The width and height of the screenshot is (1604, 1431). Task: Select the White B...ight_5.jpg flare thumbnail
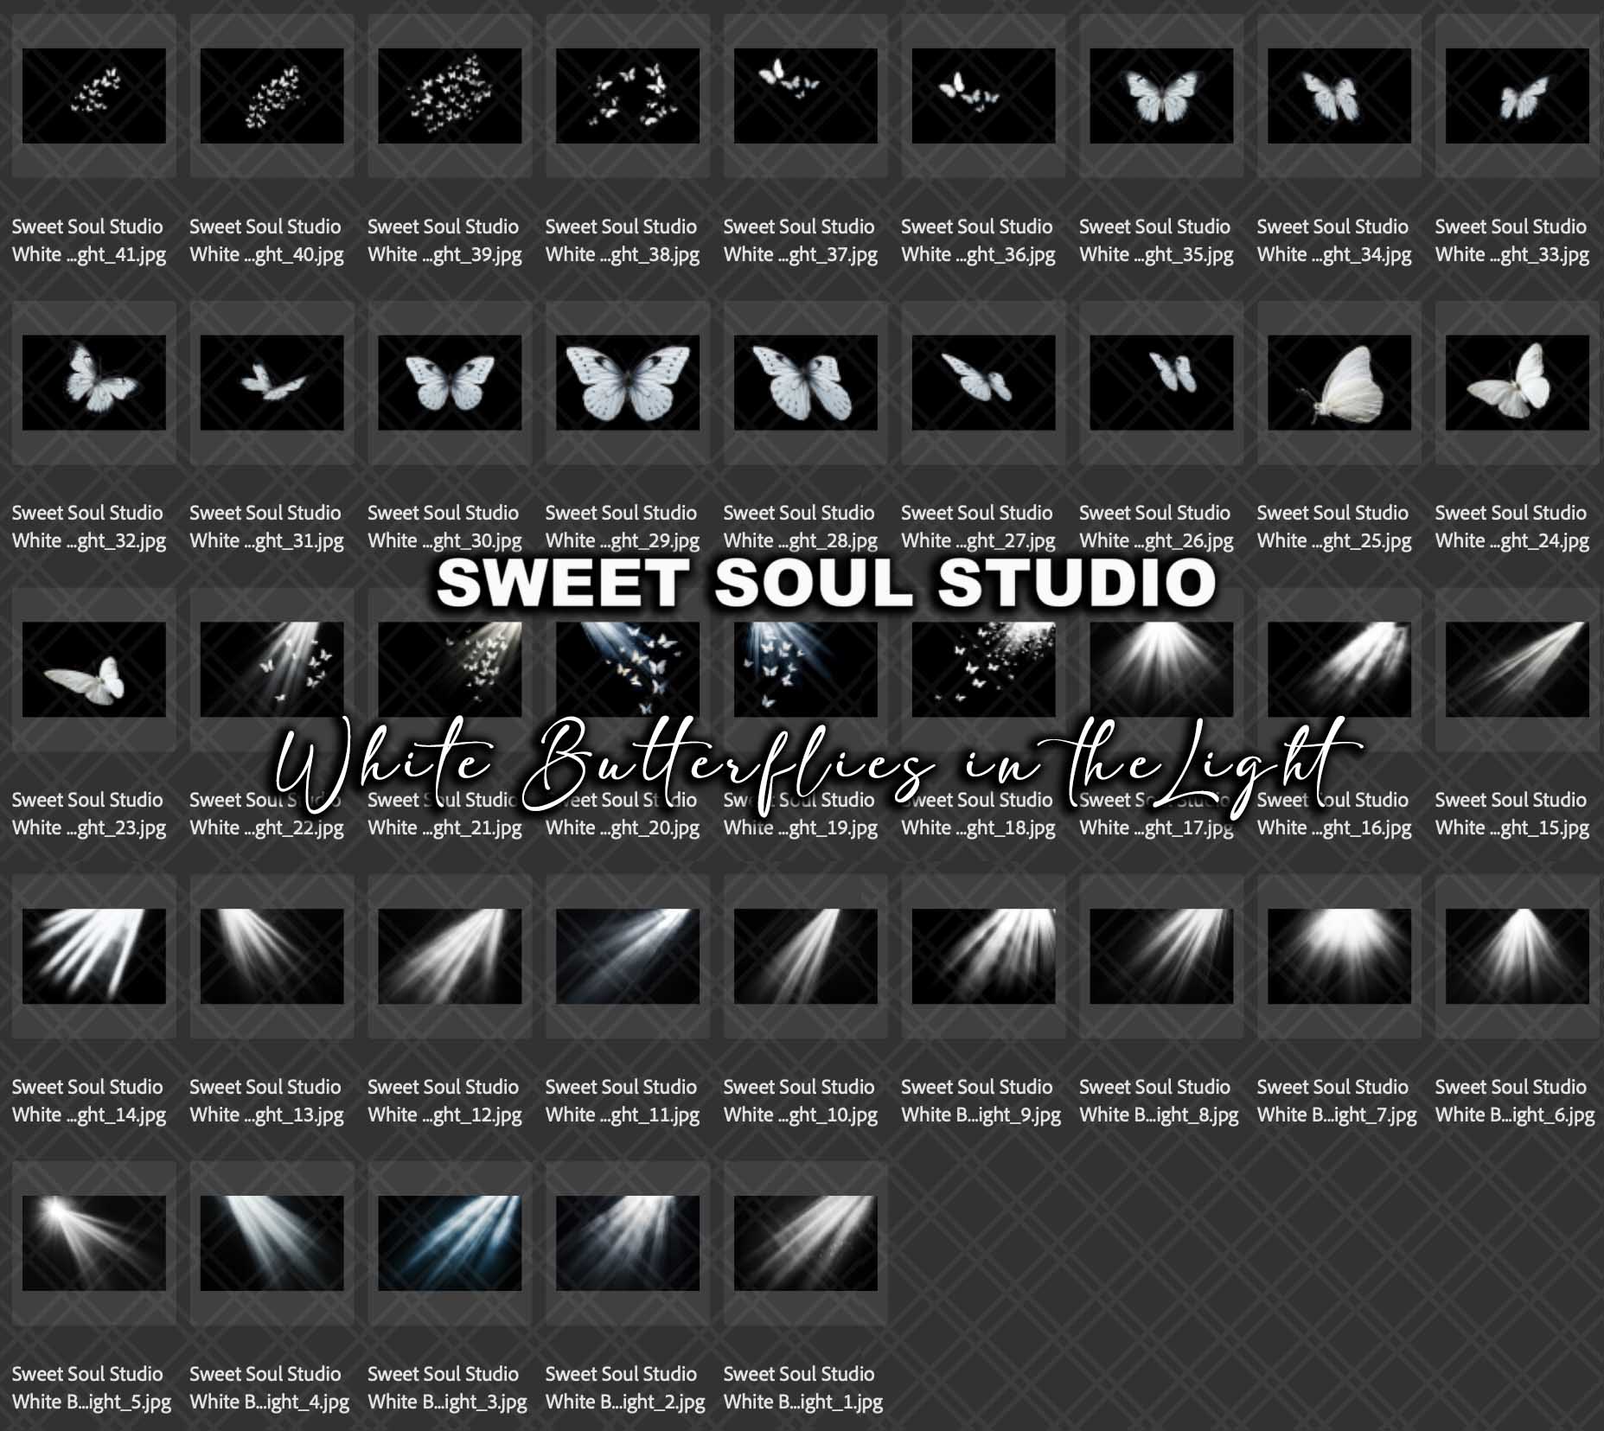94,1243
